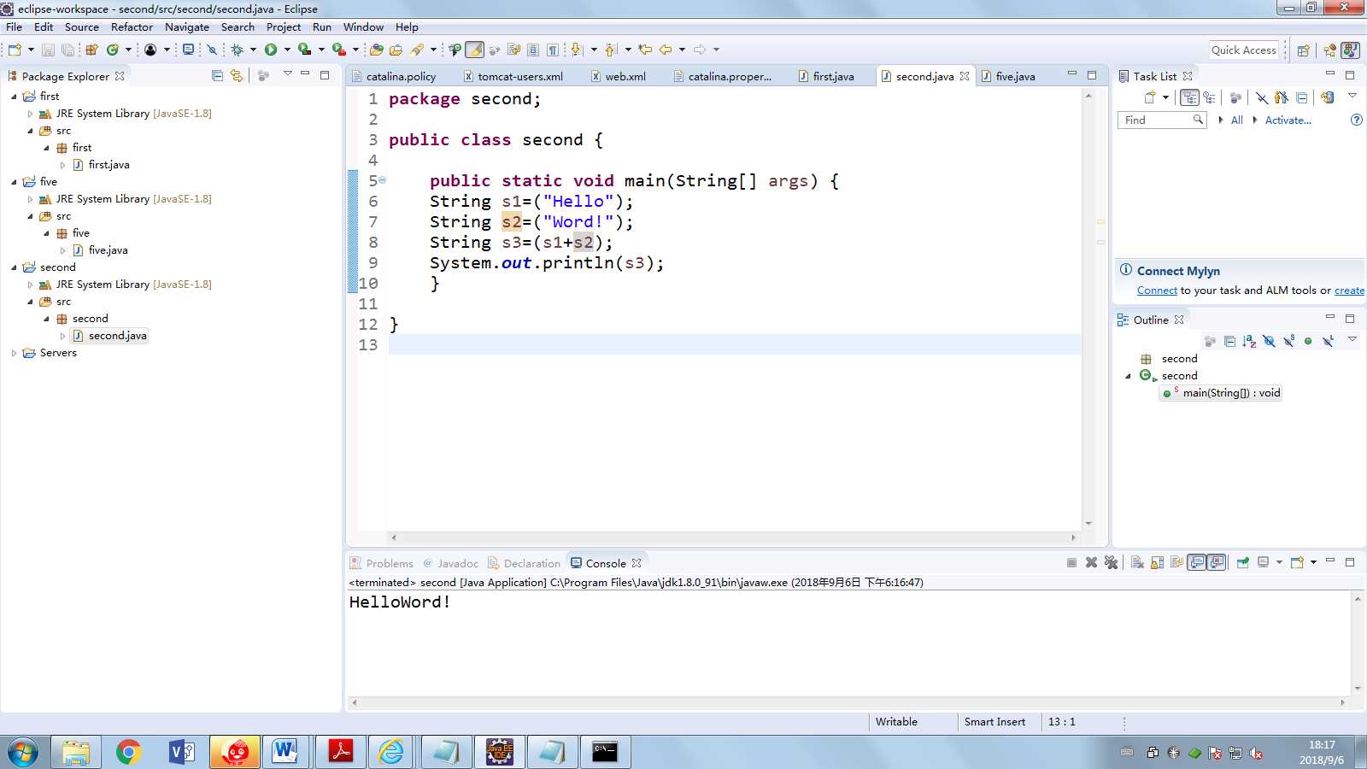1367x769 pixels.
Task: Toggle Scroll Lock in Console toolbar
Action: (1157, 562)
